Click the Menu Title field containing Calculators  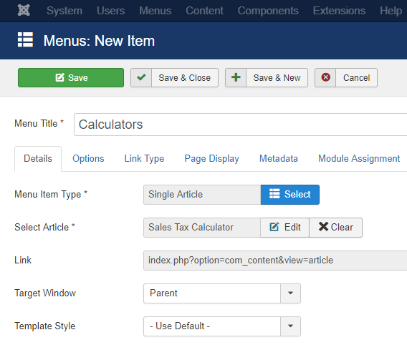[x=240, y=125]
